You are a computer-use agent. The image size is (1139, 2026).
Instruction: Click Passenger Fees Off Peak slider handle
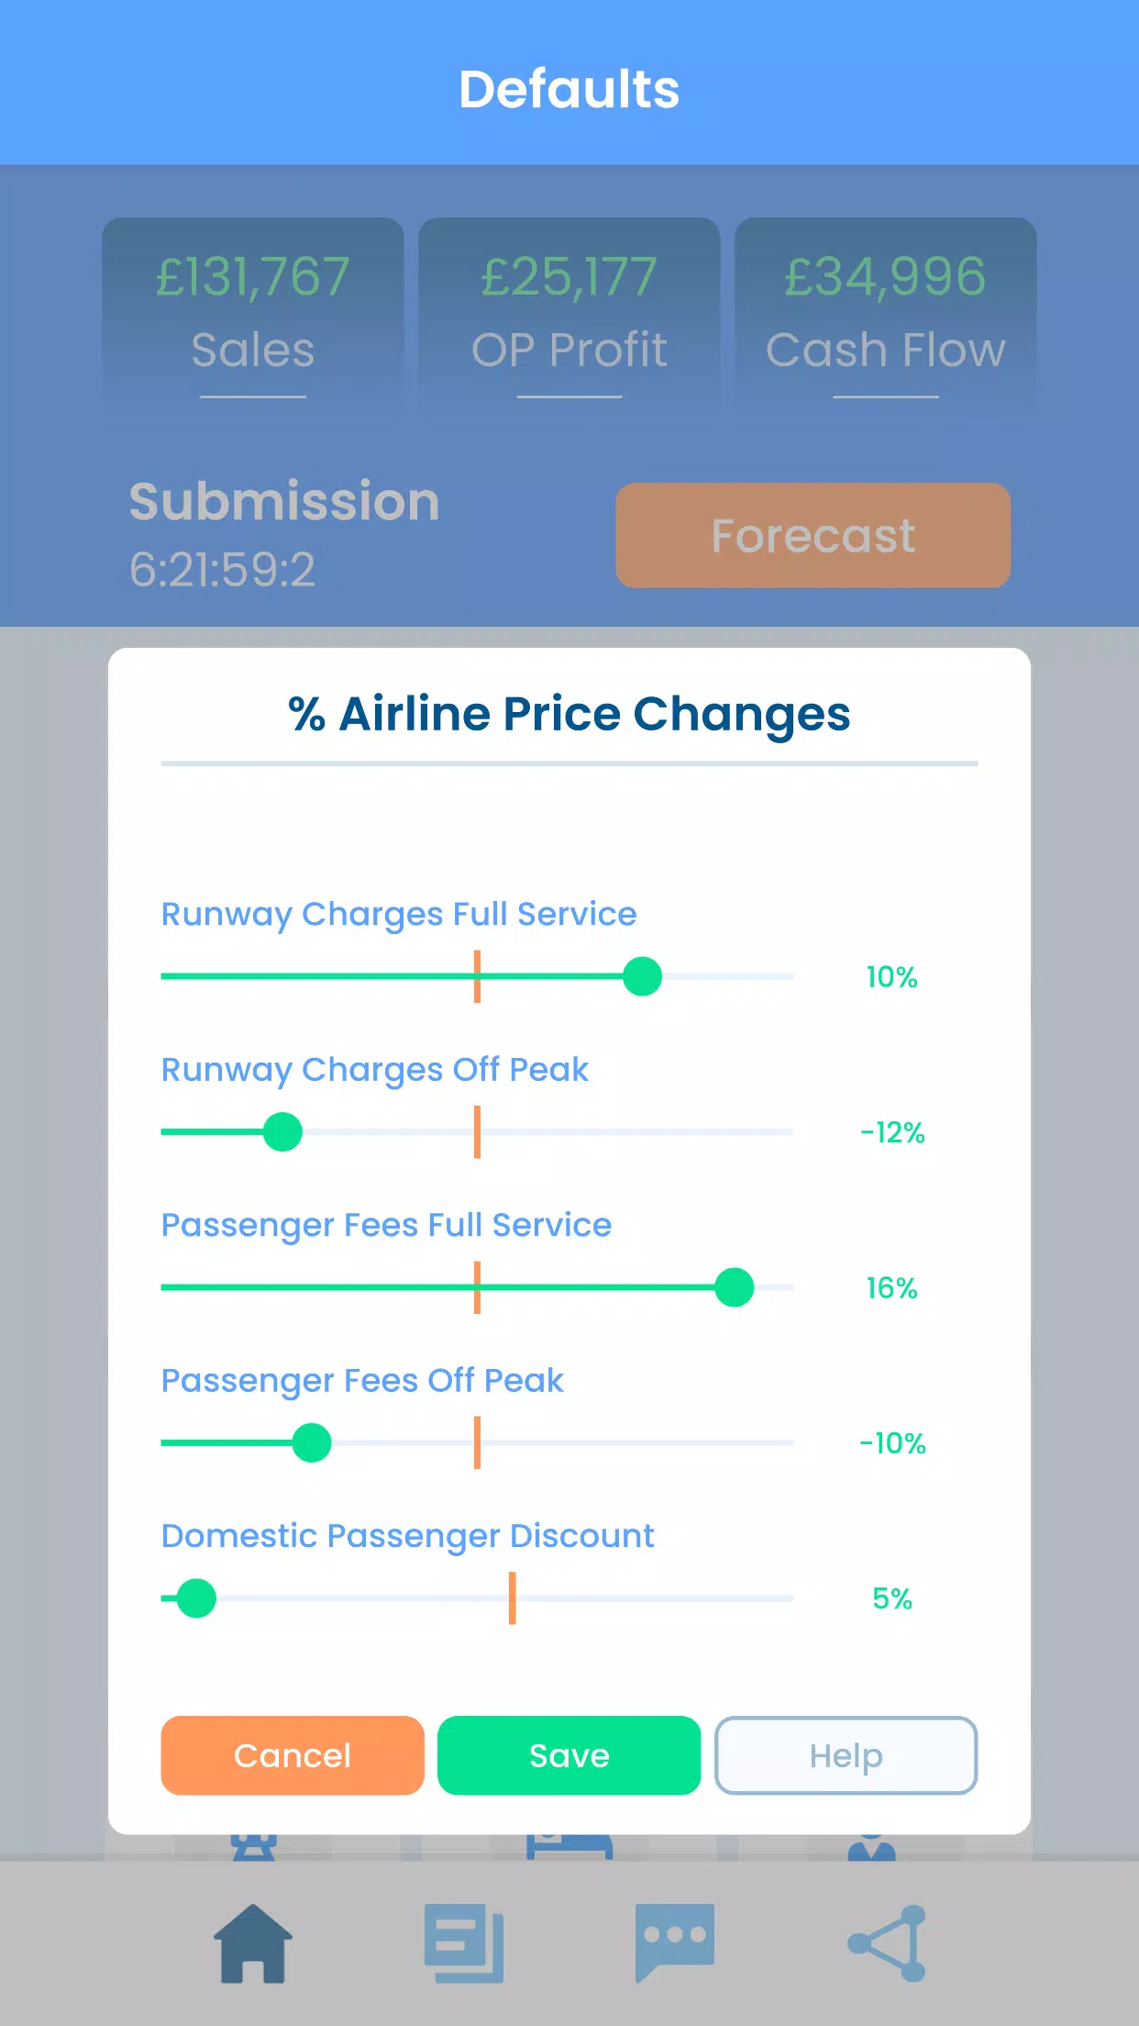(312, 1442)
